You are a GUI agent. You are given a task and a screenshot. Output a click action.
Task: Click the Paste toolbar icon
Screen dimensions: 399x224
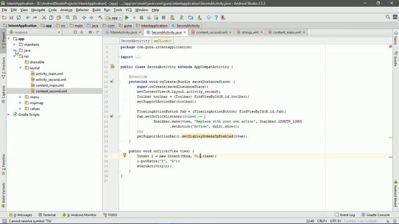pos(59,17)
